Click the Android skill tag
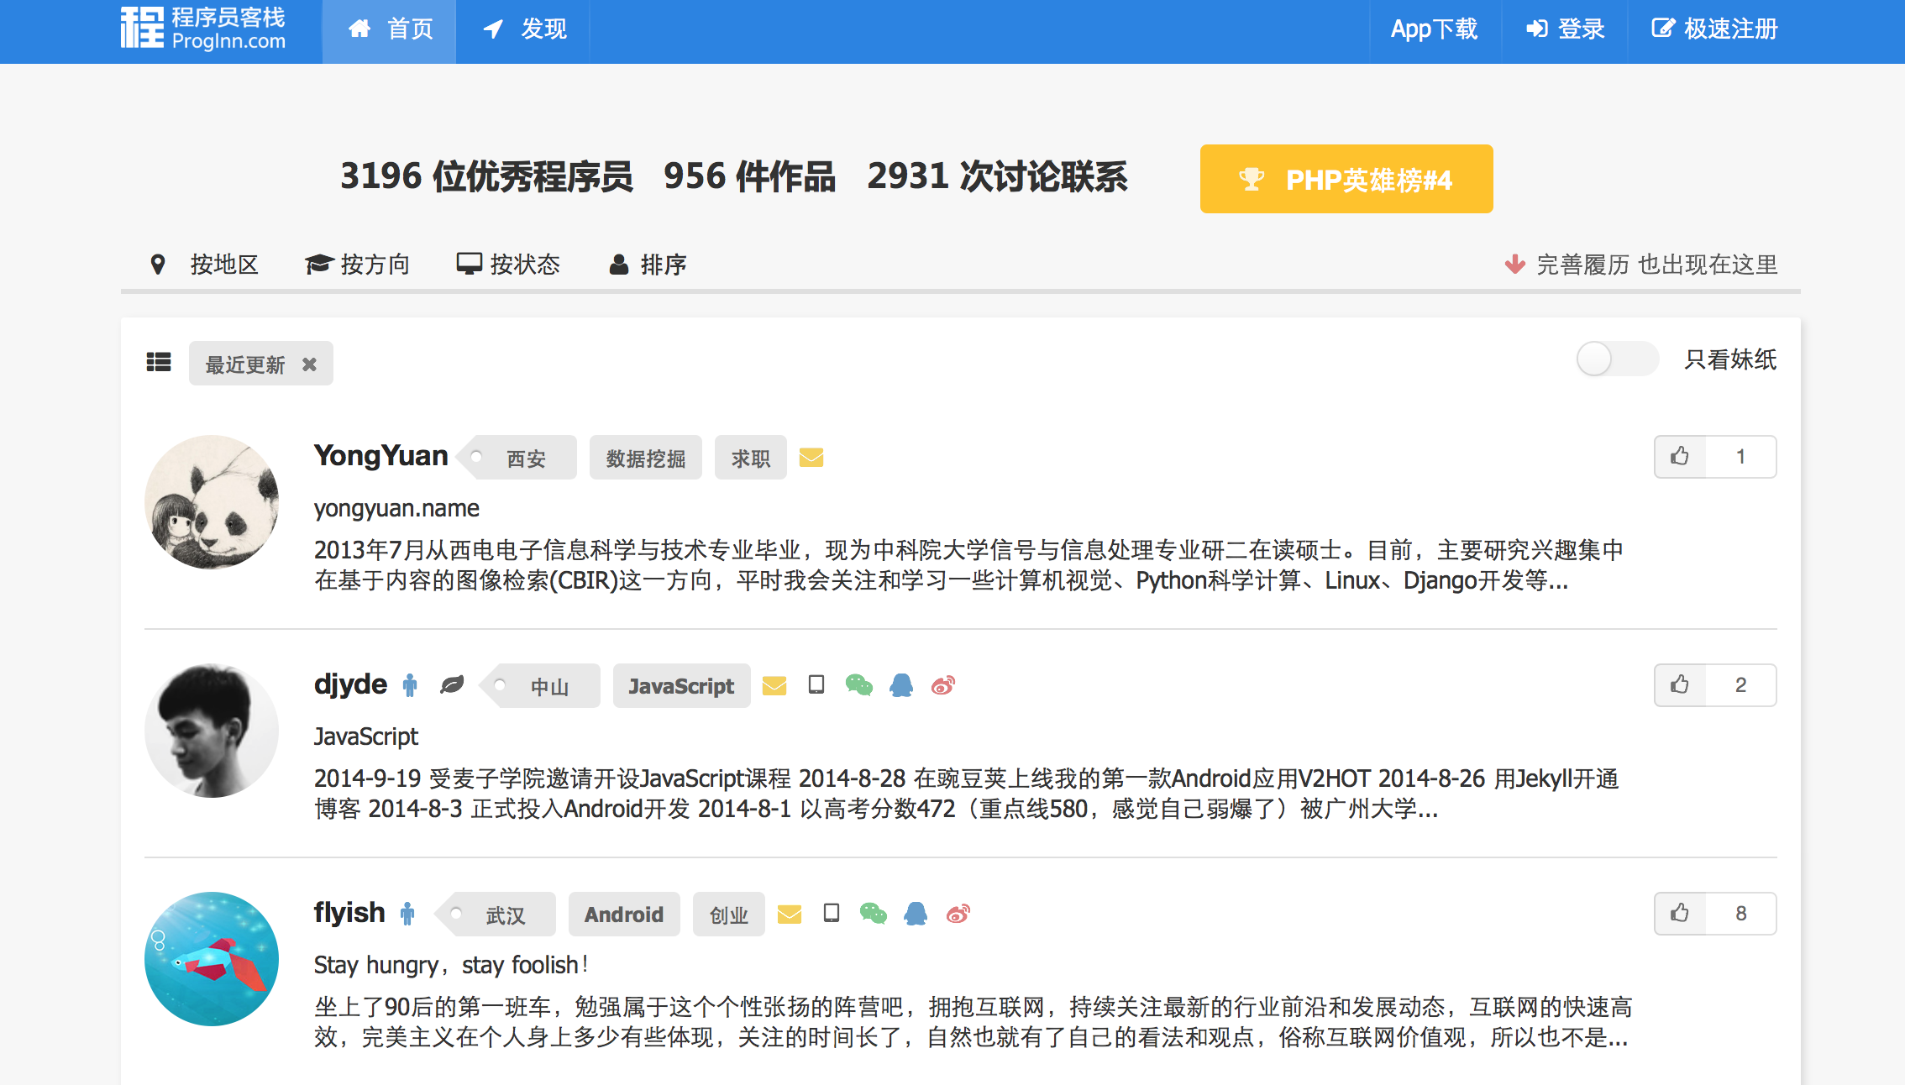This screenshot has width=1905, height=1085. [x=624, y=915]
